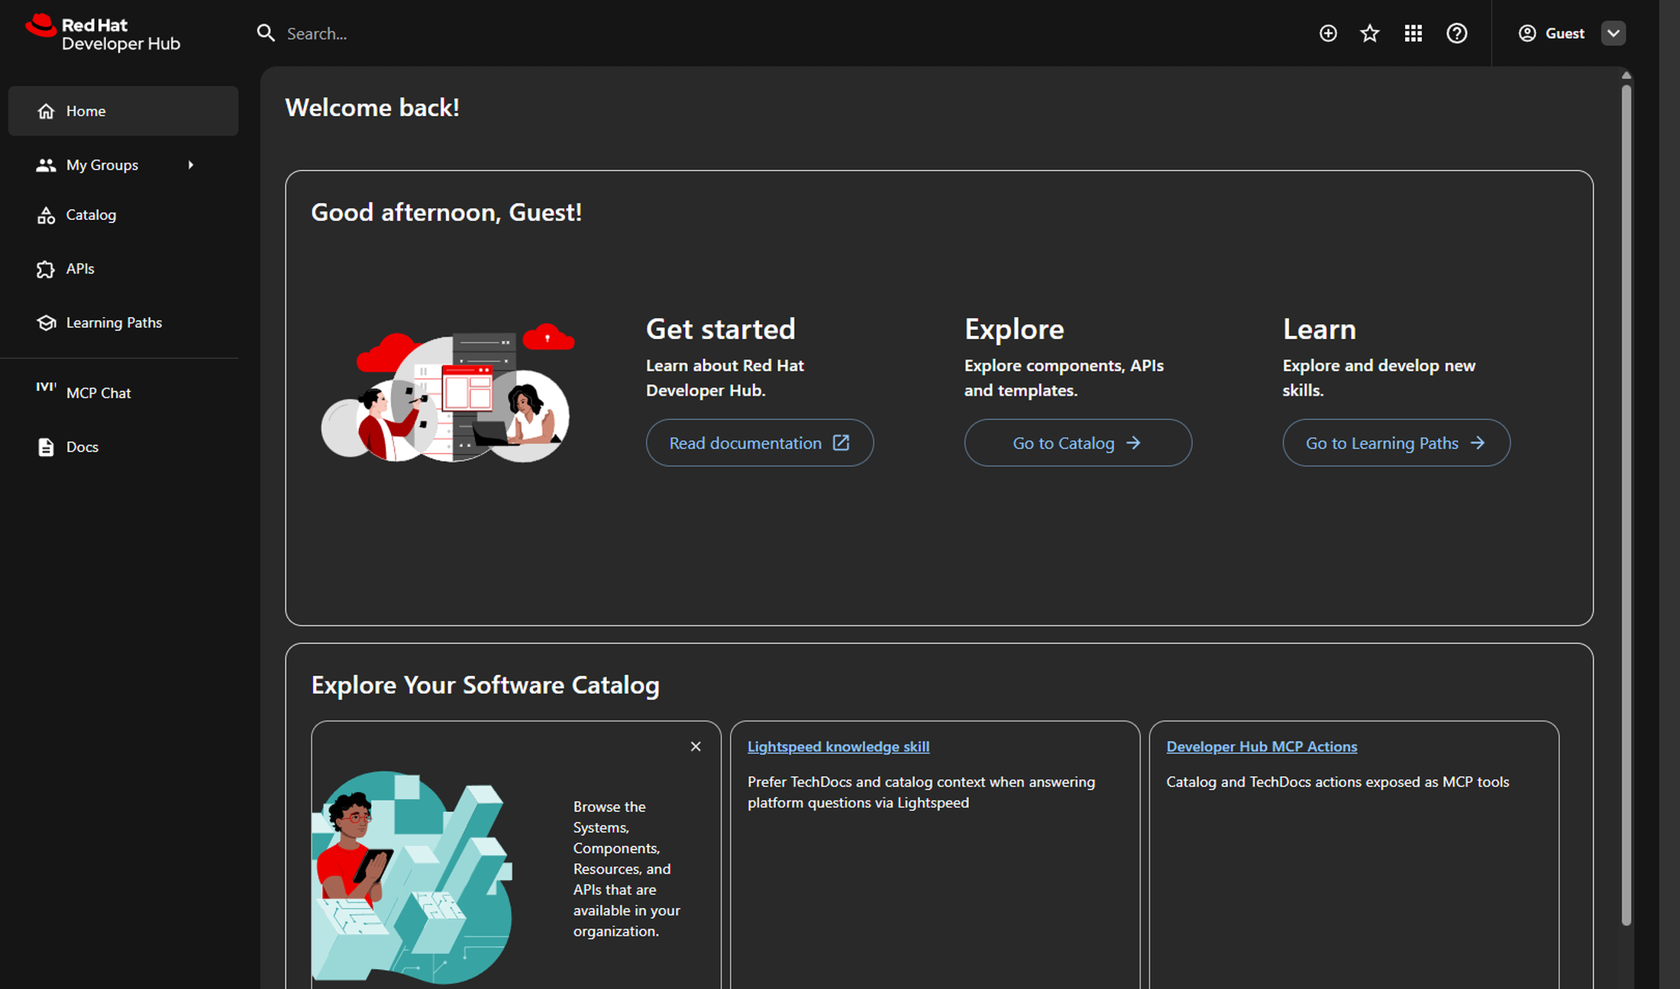Click the Guest username label
This screenshot has width=1680, height=989.
point(1565,34)
